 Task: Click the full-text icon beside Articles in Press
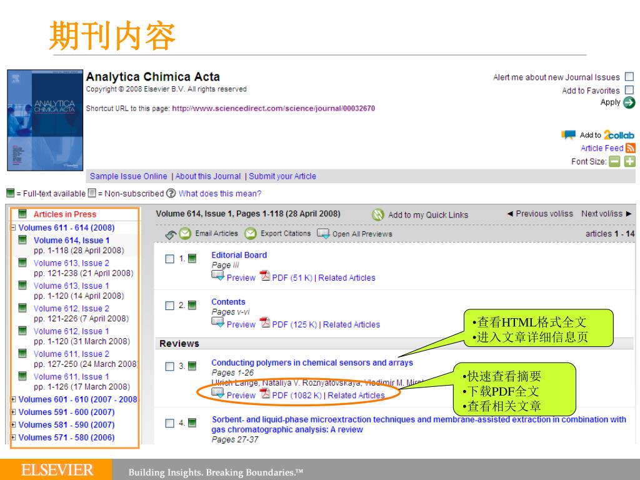pyautogui.click(x=22, y=214)
